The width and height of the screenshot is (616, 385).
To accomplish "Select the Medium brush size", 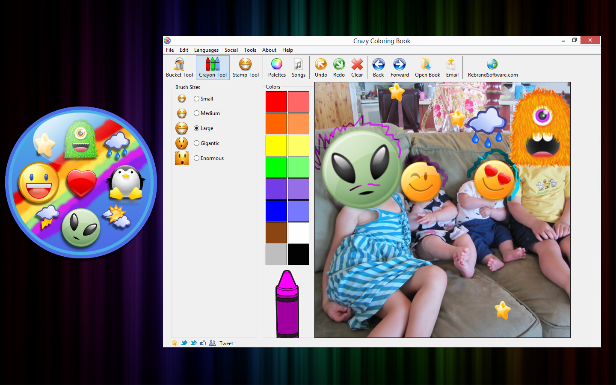I will click(x=207, y=113).
